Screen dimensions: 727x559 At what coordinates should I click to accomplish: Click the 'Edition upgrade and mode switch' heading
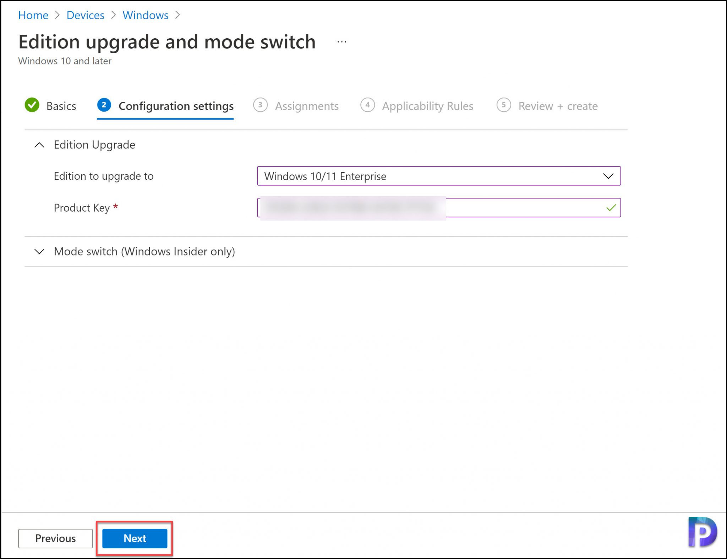pyautogui.click(x=167, y=42)
